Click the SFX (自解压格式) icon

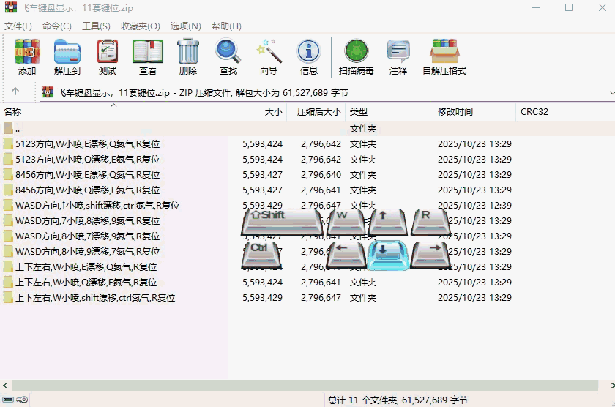coord(444,56)
